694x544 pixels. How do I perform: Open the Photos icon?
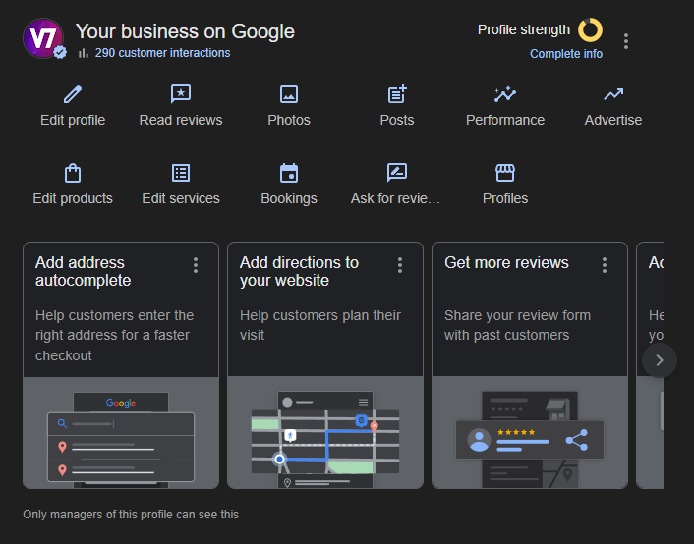289,94
